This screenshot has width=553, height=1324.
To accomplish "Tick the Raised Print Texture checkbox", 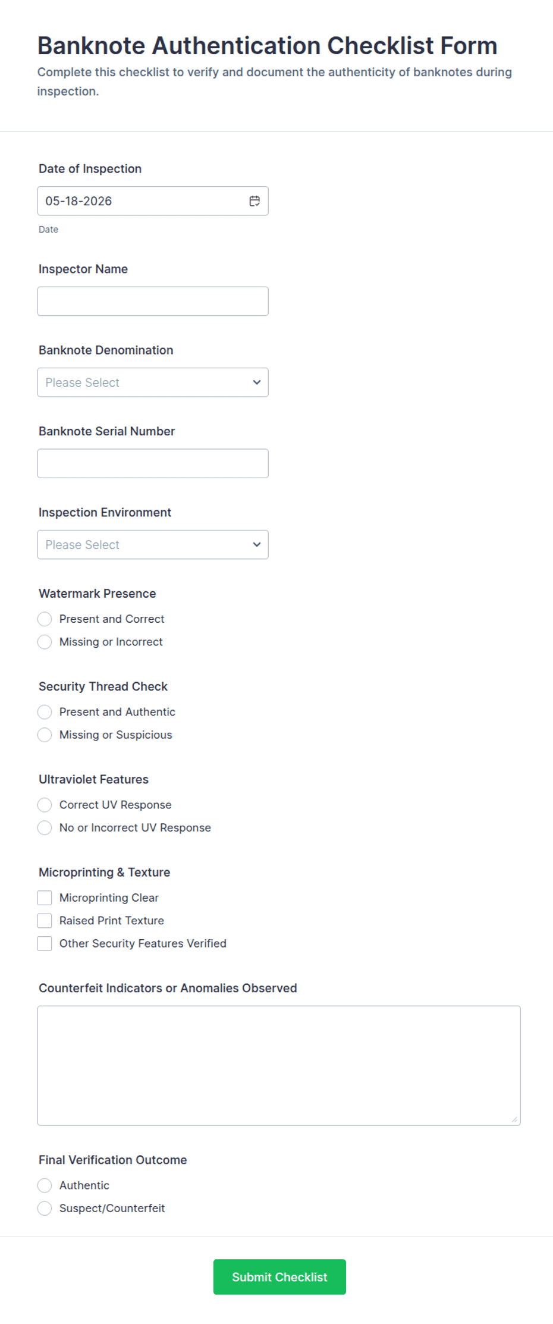I will coord(45,921).
